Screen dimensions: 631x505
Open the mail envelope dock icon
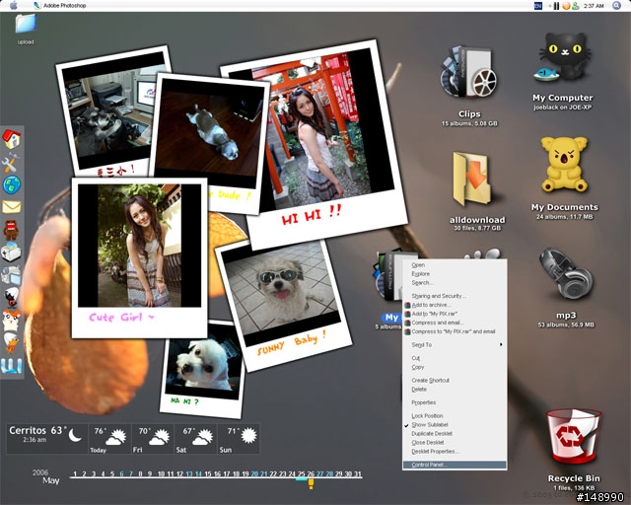point(12,207)
